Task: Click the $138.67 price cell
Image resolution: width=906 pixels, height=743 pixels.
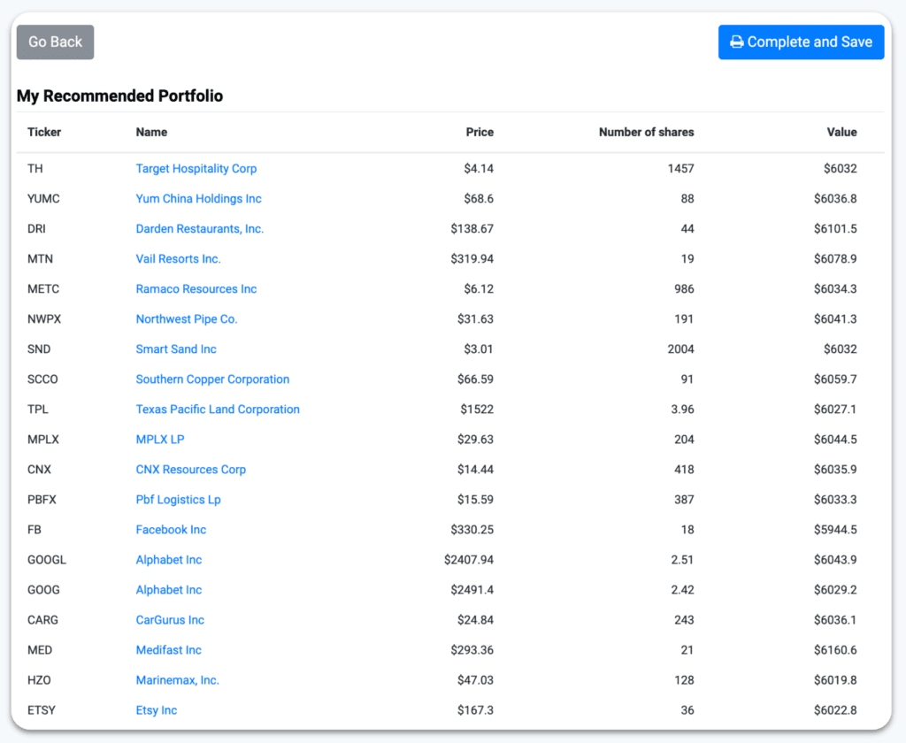Action: (x=472, y=229)
